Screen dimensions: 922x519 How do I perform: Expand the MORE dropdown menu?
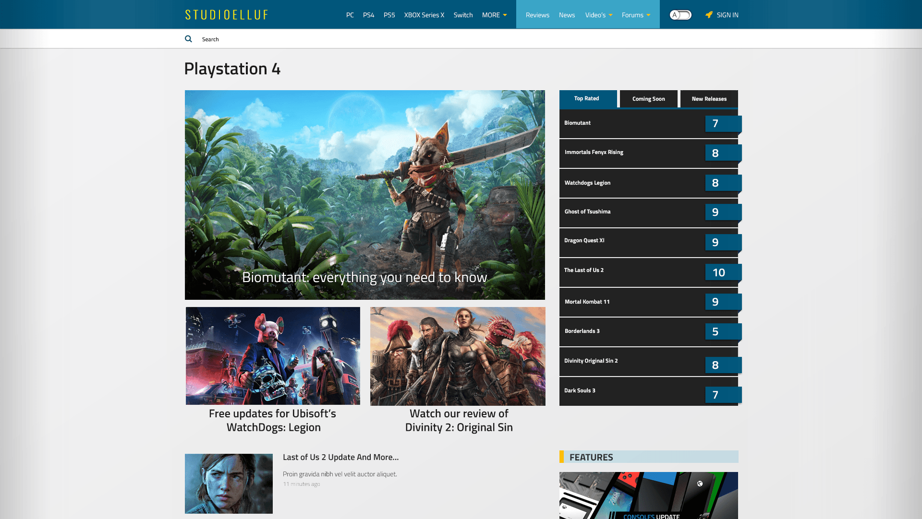(494, 15)
